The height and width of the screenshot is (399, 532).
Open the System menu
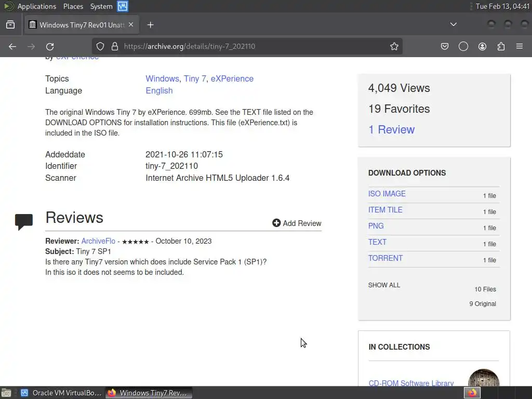[x=101, y=6]
